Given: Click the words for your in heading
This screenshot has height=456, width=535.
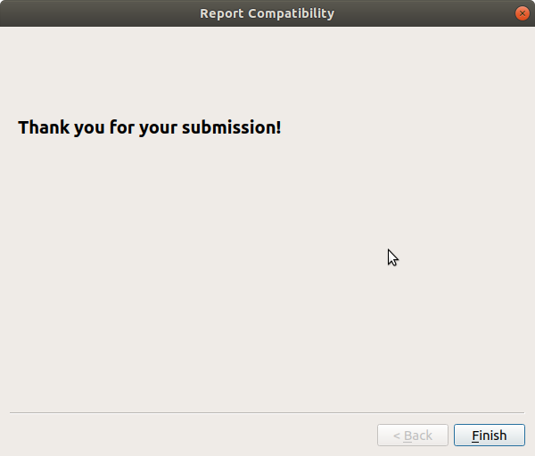Looking at the screenshot, I should pyautogui.click(x=144, y=127).
